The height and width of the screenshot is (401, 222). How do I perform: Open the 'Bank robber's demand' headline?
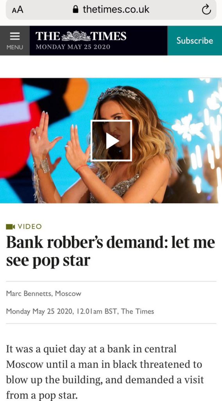click(x=111, y=251)
